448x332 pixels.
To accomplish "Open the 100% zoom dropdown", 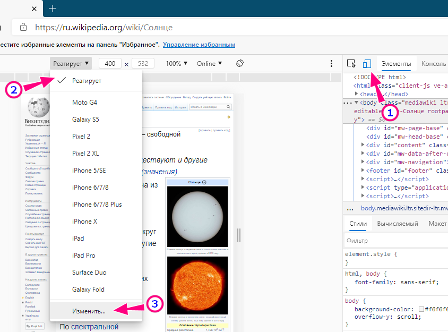I will [176, 63].
